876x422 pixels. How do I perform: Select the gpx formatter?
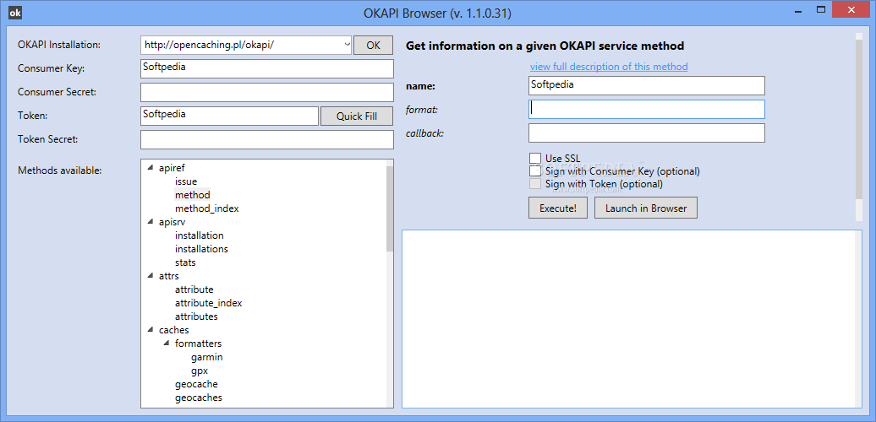pos(200,371)
